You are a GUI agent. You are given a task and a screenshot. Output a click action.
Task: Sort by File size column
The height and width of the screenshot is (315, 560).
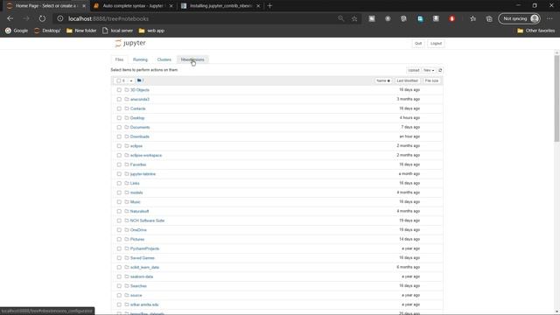(431, 80)
